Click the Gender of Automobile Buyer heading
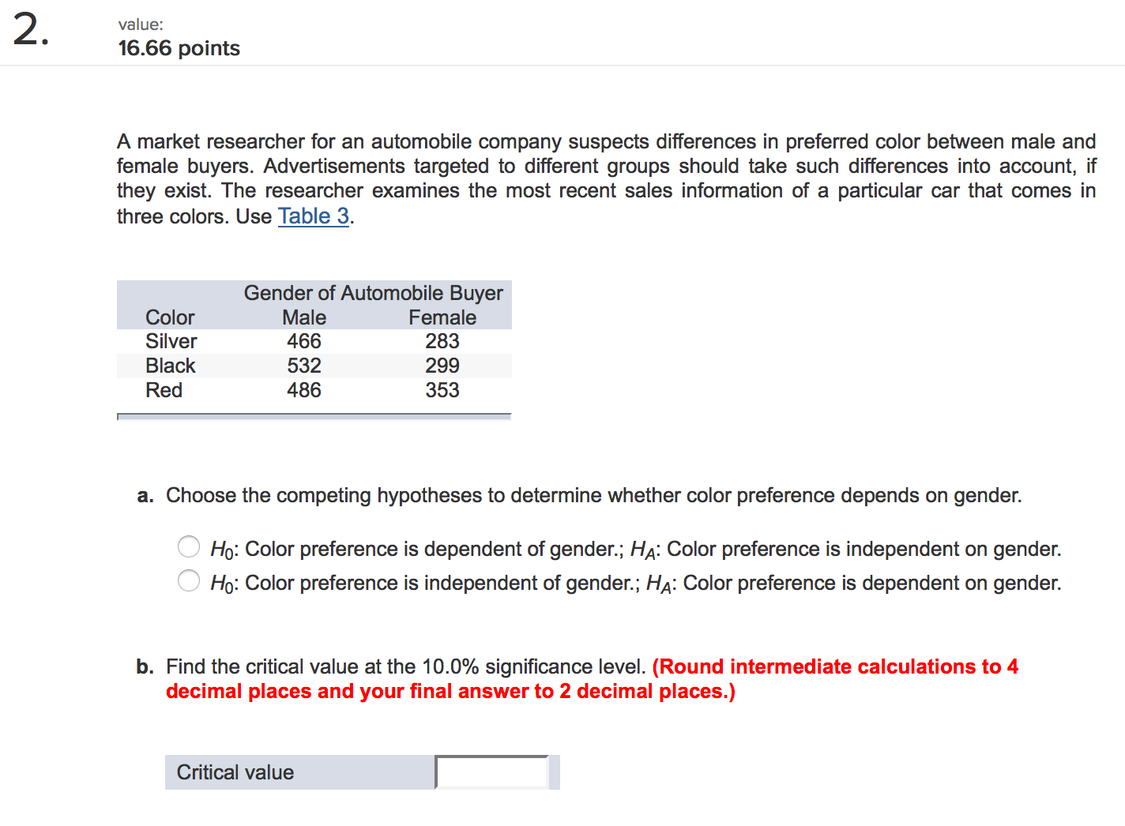 click(x=373, y=293)
